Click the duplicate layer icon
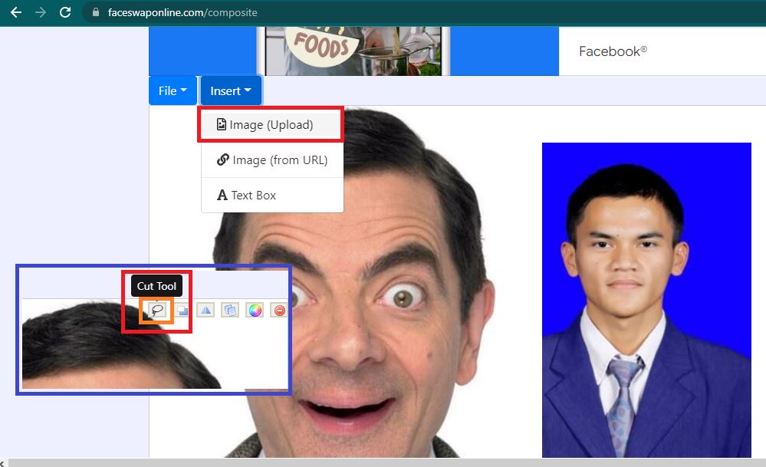 230,311
